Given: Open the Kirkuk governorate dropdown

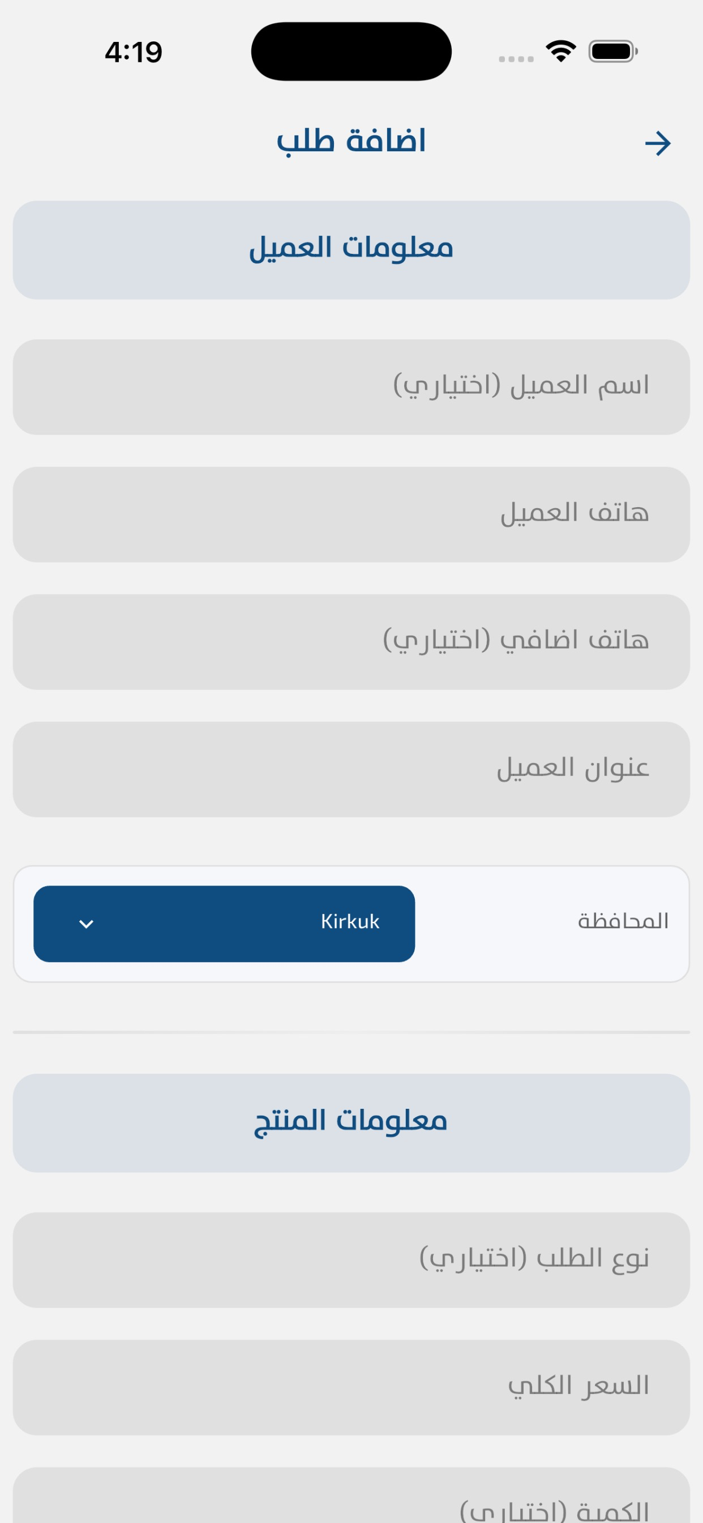Looking at the screenshot, I should coord(224,924).
